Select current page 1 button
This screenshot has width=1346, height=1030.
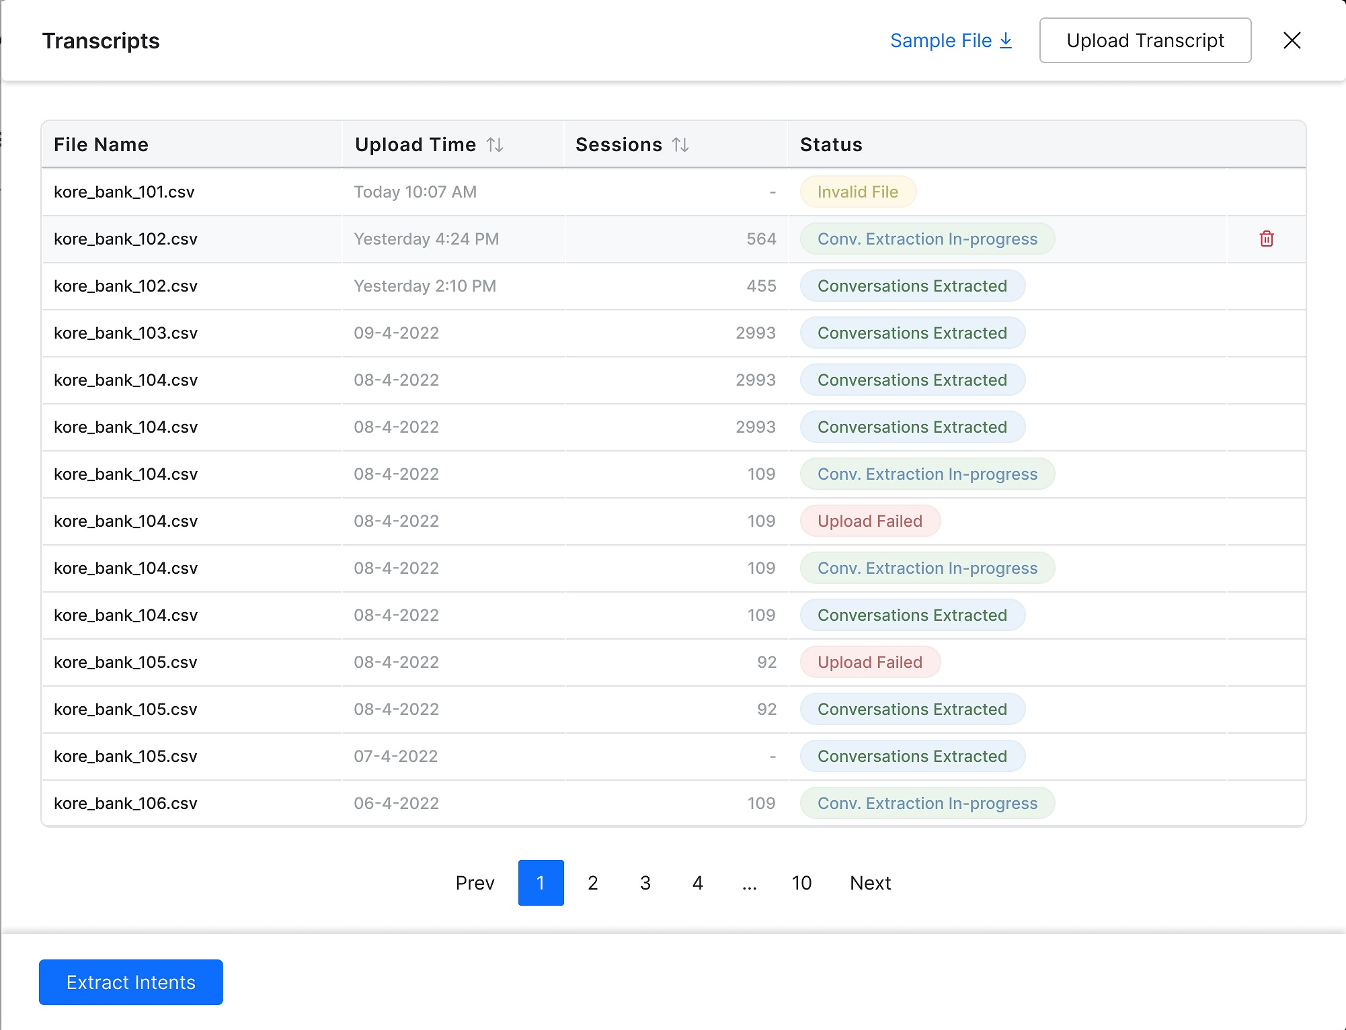point(541,882)
